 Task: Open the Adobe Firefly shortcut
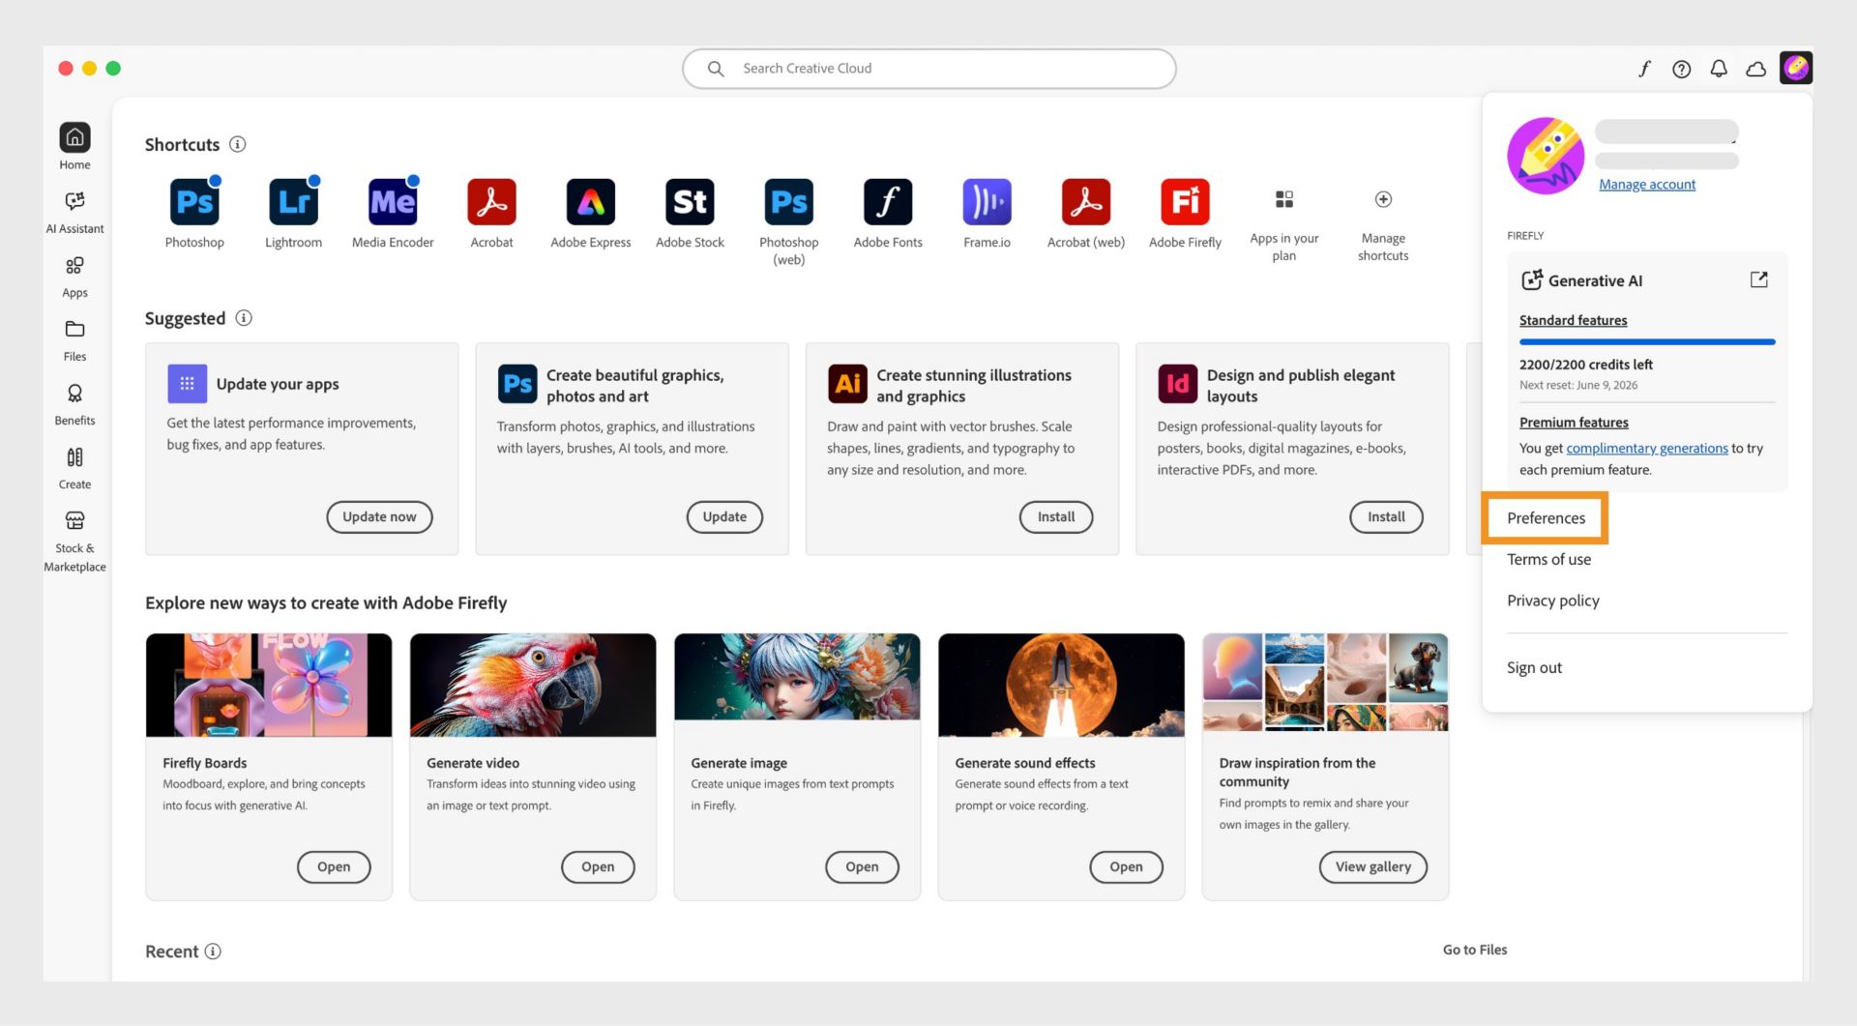pyautogui.click(x=1186, y=202)
